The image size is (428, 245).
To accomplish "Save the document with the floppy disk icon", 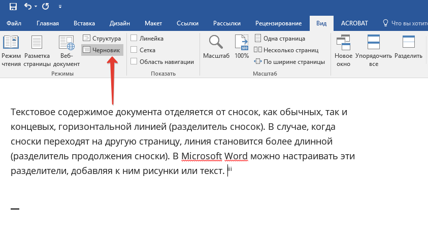I will pos(13,6).
